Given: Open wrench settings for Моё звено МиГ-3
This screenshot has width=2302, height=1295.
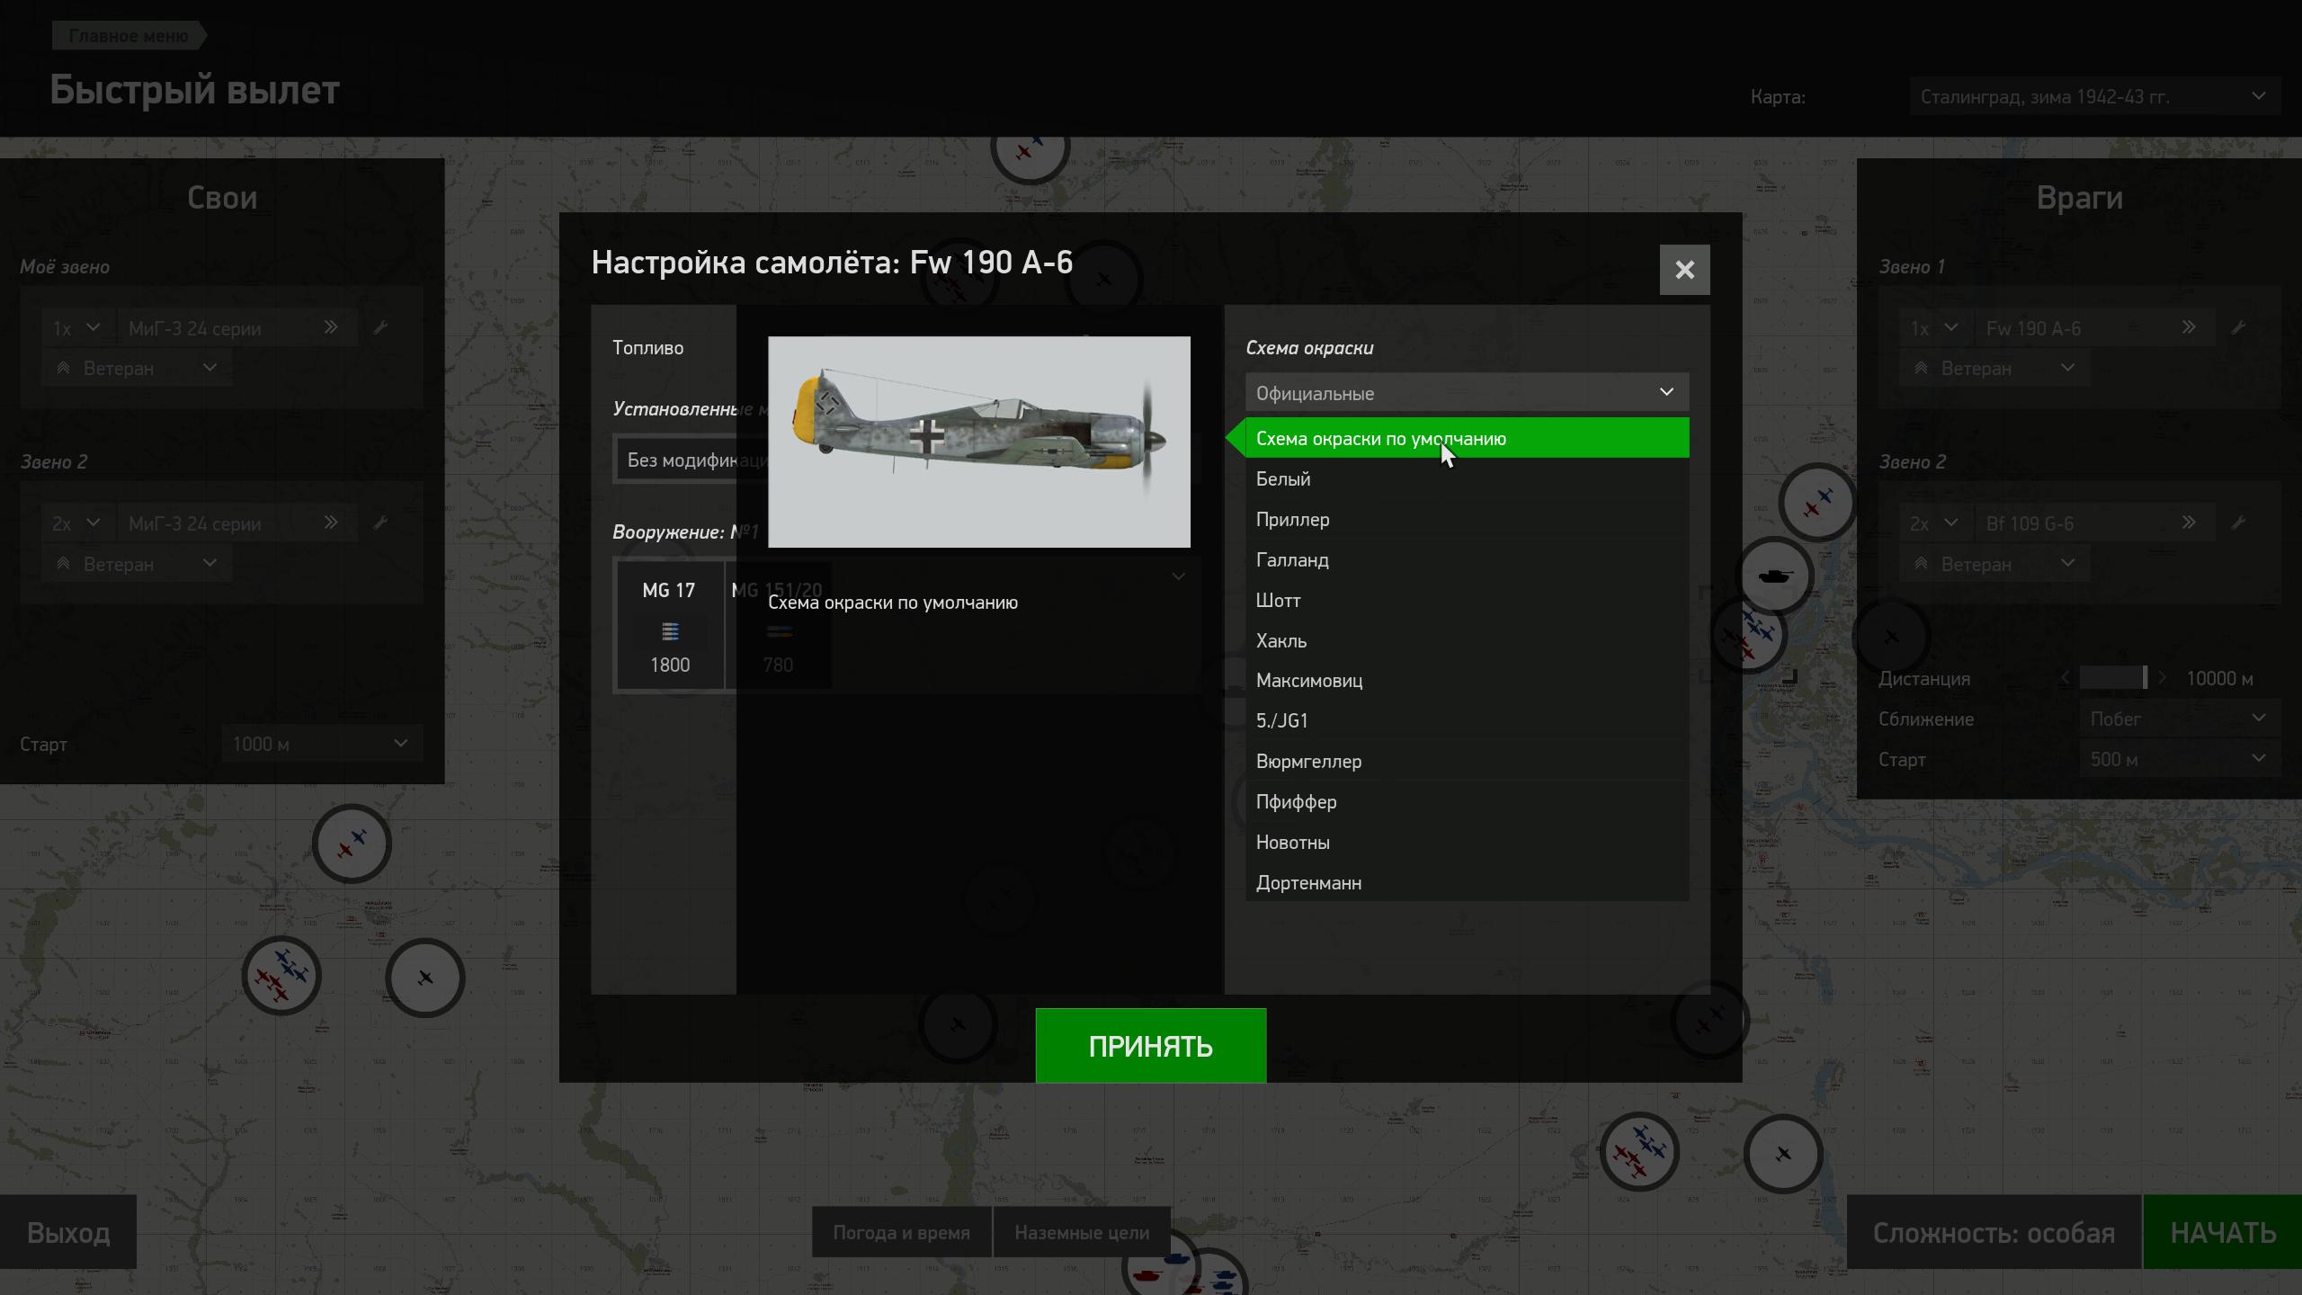Looking at the screenshot, I should (x=380, y=327).
